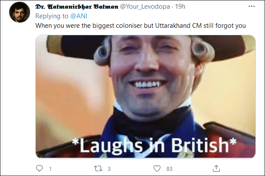The height and width of the screenshot is (176, 265).
Task: Open the 19h timestamp link
Action: pos(180,7)
